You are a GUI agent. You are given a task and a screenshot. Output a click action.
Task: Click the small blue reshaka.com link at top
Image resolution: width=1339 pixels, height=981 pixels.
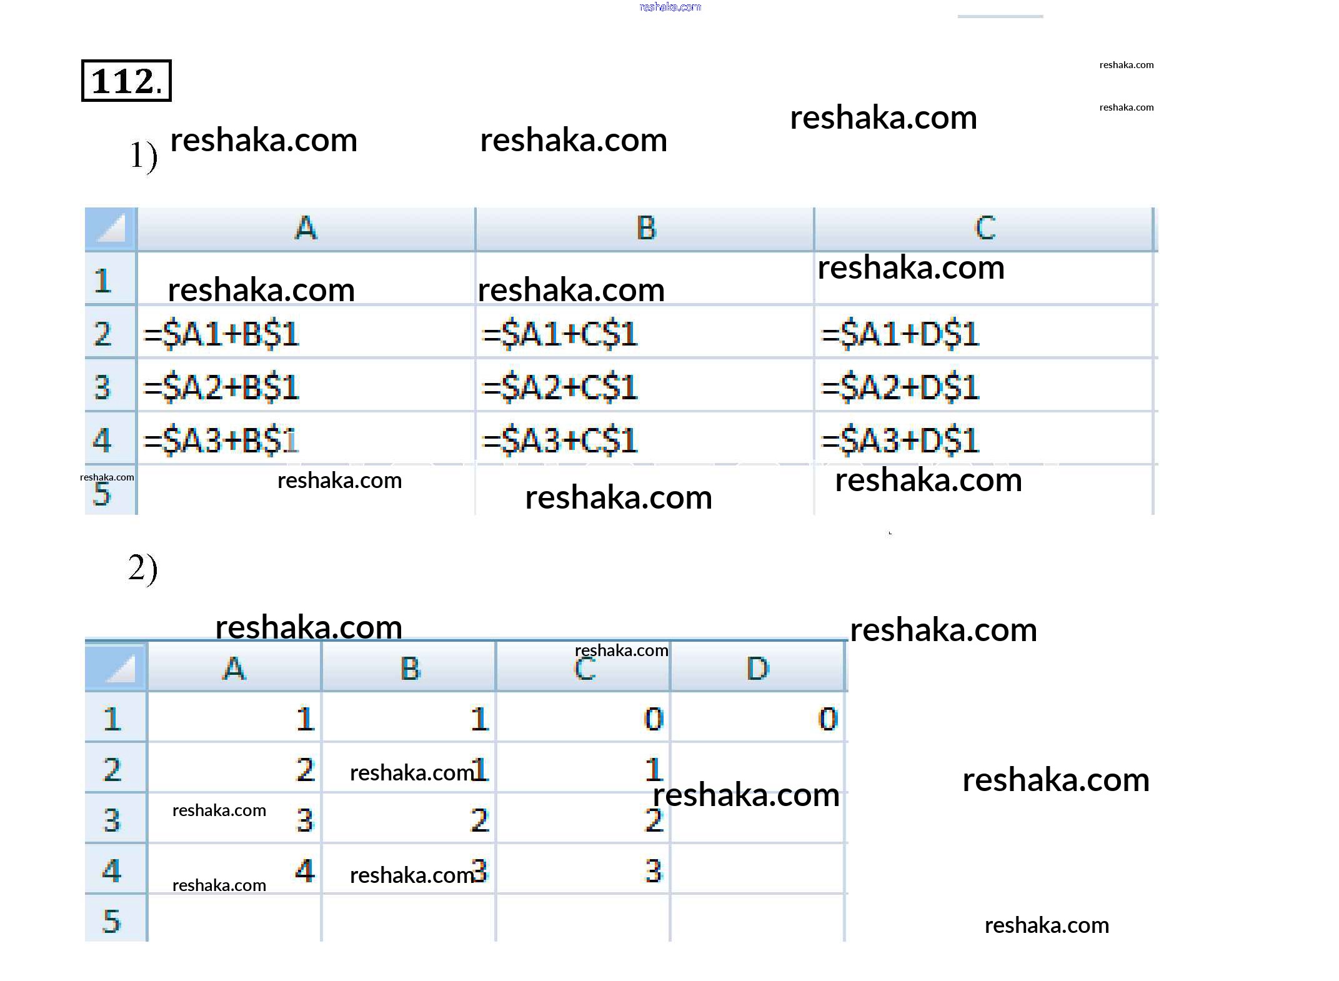[670, 7]
